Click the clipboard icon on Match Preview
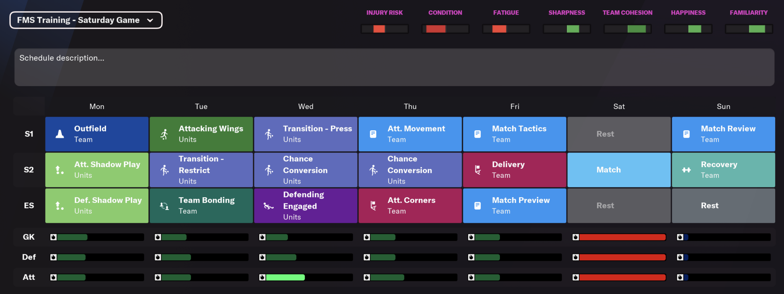 tap(477, 206)
